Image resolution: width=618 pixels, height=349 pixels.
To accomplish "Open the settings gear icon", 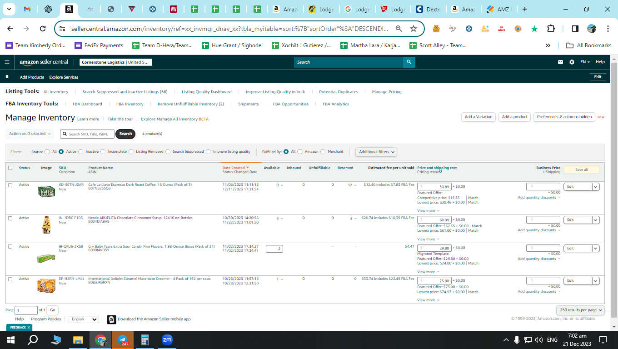I will coord(572,62).
